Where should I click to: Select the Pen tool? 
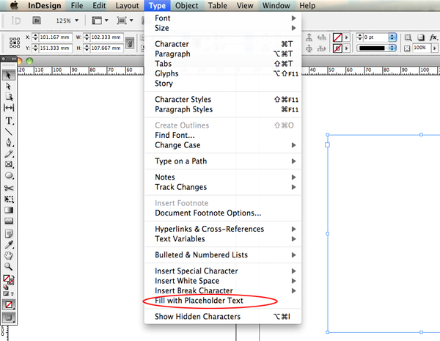(x=8, y=142)
